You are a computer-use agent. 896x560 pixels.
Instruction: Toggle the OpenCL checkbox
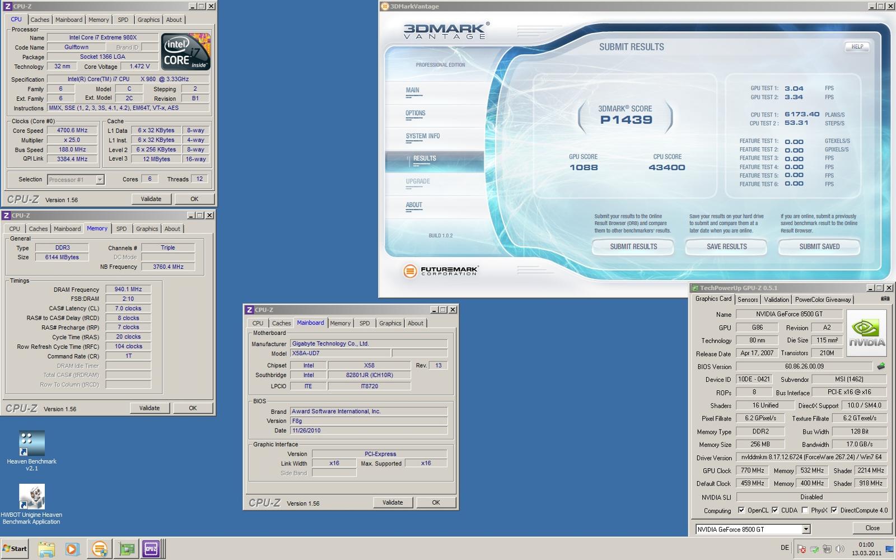click(x=741, y=510)
